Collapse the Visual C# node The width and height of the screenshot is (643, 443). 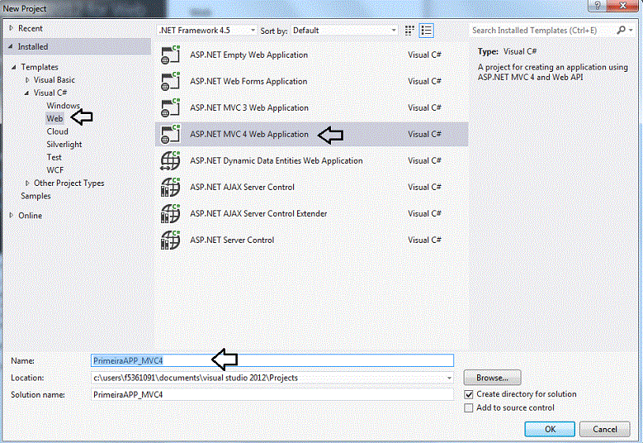pos(26,93)
